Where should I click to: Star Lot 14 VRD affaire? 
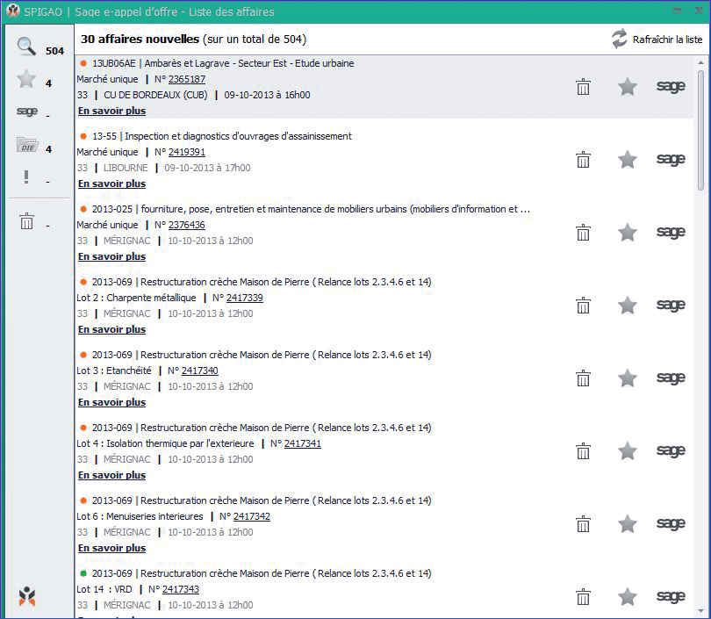[628, 597]
